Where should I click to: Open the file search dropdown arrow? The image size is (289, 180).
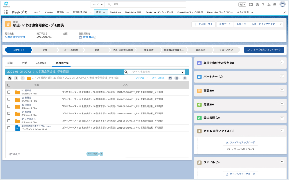(182, 72)
